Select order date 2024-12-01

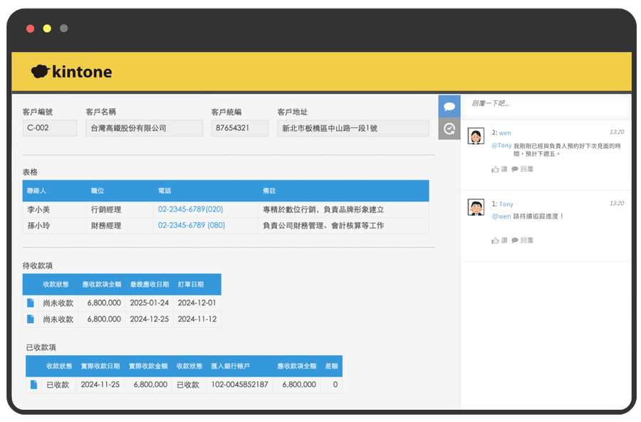coord(197,302)
